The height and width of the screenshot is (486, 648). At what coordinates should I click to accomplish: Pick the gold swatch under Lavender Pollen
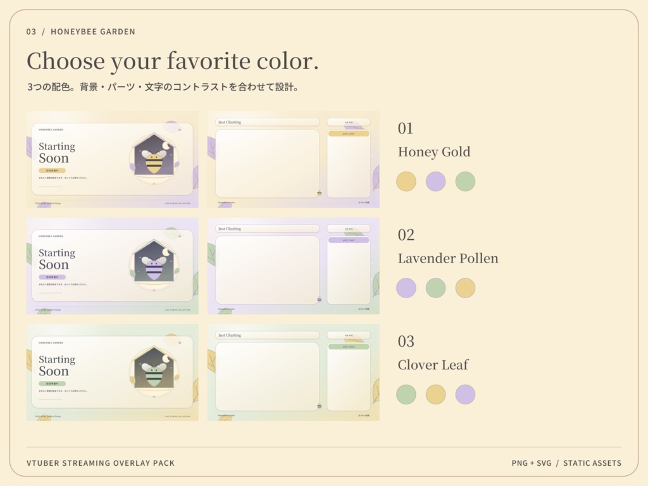coord(465,288)
